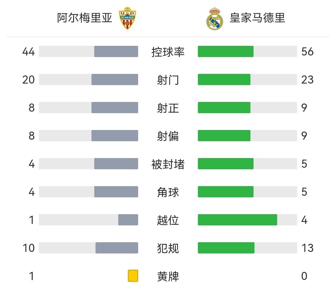
Task: Select the 射门 shots label
Action: 168,80
